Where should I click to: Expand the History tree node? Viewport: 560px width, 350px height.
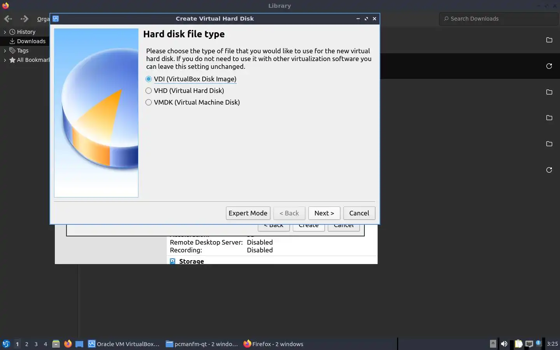pos(5,32)
